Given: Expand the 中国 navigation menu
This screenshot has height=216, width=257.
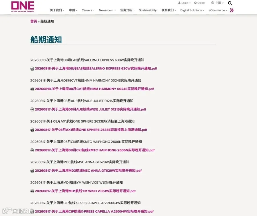Looking at the screenshot, I should coord(73,10).
